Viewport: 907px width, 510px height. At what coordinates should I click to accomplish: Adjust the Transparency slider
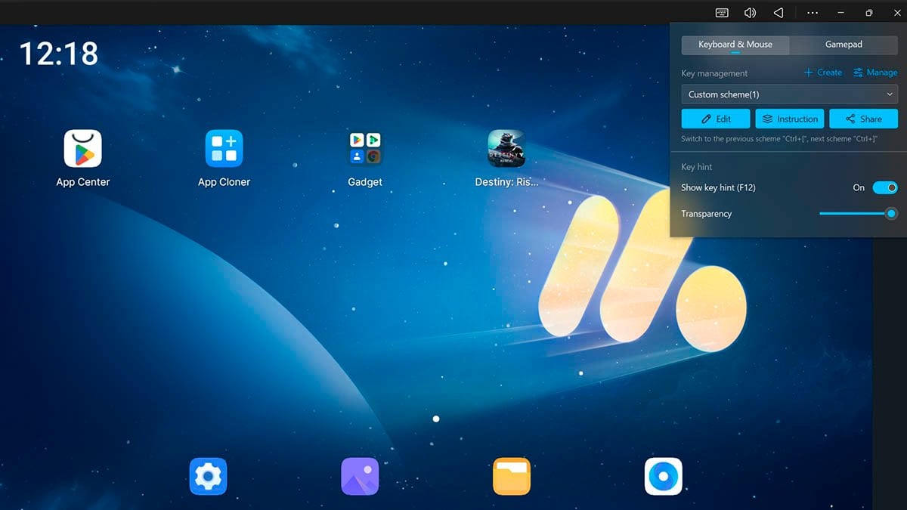pos(859,214)
